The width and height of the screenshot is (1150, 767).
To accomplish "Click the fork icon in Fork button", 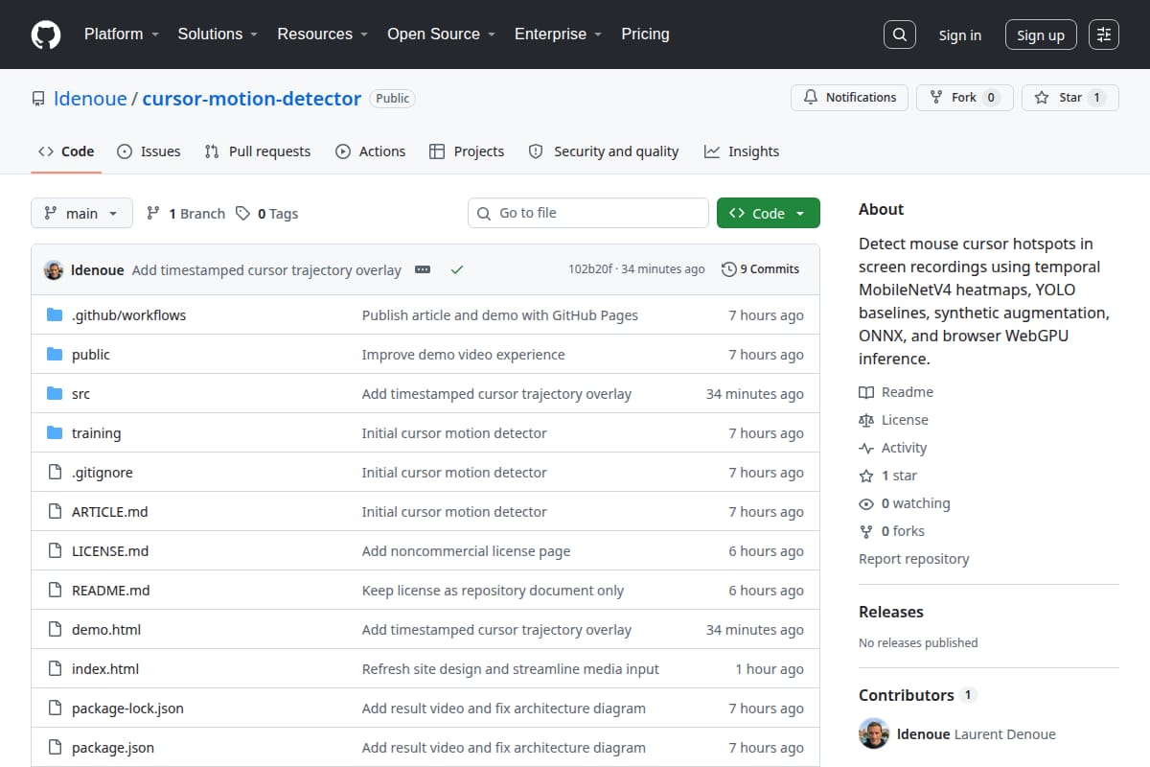I will [936, 98].
